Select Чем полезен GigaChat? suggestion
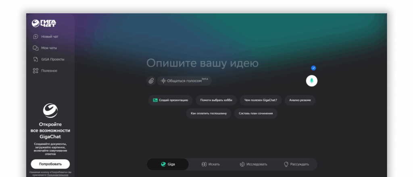The image size is (413, 177). click(x=261, y=100)
